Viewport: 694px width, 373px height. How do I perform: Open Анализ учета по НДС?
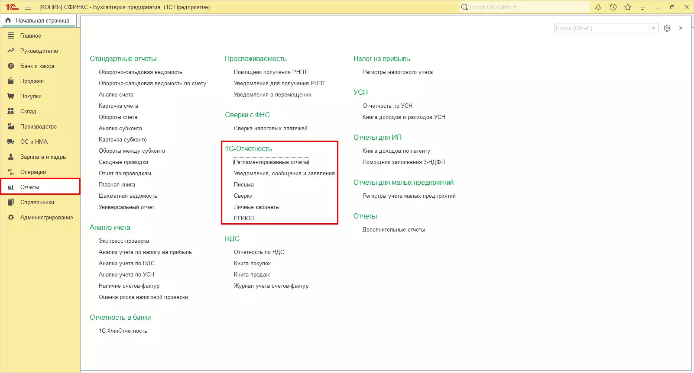pos(126,264)
